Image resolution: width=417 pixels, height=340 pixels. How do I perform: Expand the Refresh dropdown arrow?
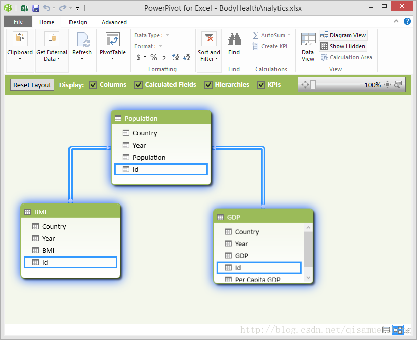click(x=82, y=59)
